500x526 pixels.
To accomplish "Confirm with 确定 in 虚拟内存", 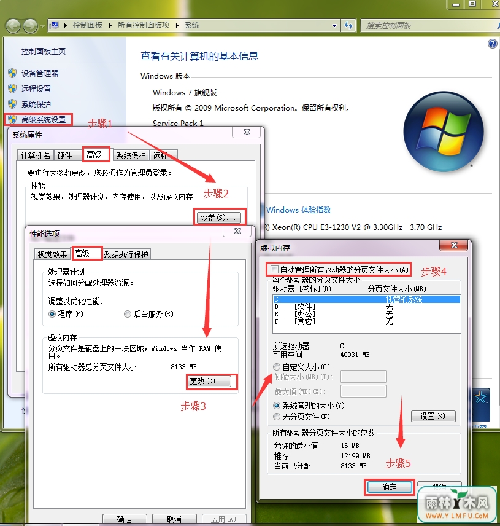I will pos(390,487).
